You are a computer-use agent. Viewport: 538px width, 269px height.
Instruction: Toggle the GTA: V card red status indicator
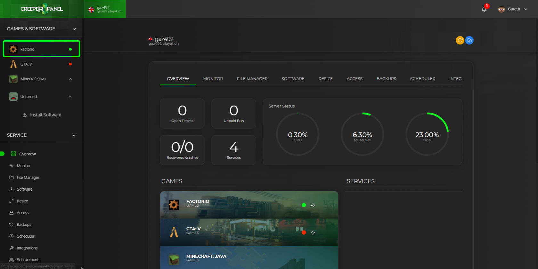[304, 233]
